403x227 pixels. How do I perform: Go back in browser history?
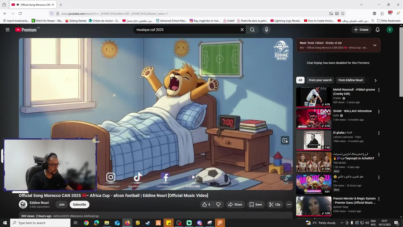(x=5, y=14)
